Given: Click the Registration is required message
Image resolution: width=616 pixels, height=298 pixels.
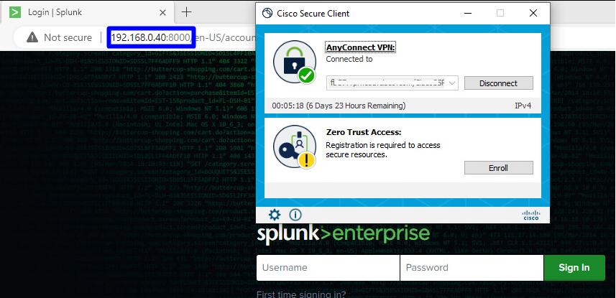Looking at the screenshot, I should click(x=383, y=149).
